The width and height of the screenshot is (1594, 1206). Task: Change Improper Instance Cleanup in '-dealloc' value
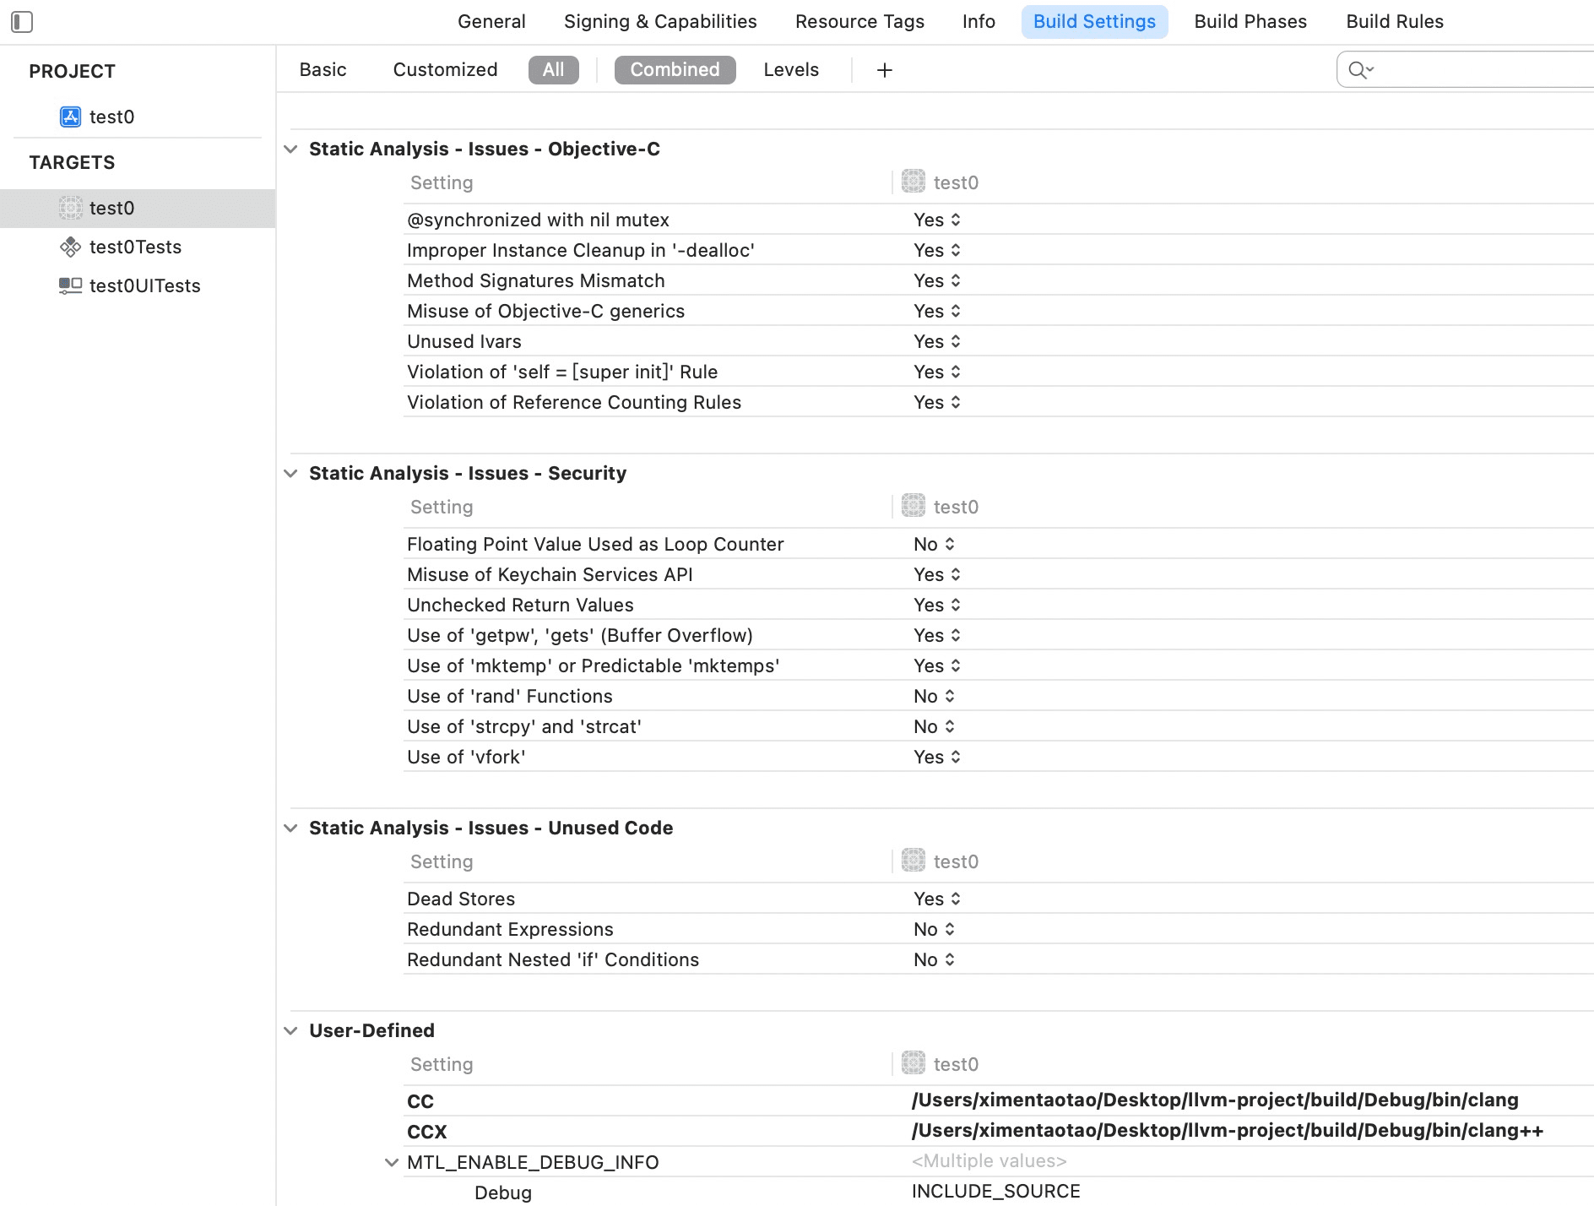[x=937, y=250]
